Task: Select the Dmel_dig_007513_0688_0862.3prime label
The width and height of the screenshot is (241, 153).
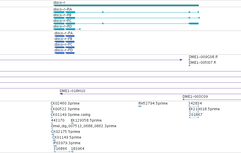Action: pos(84,126)
